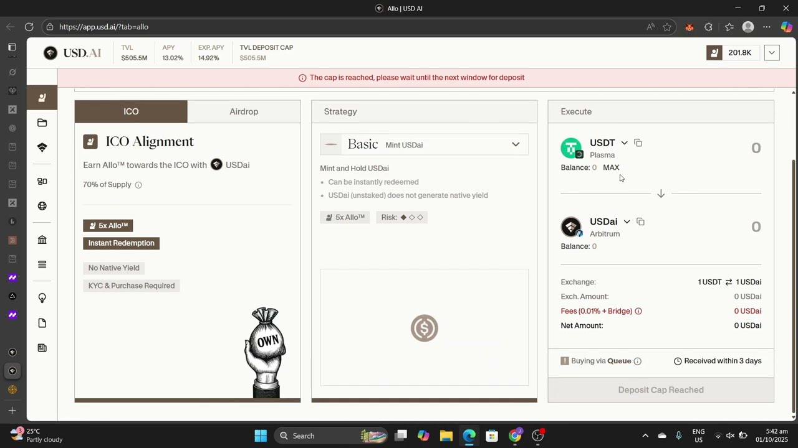This screenshot has height=448, width=798.
Task: Show hidden system tray icons
Action: tap(645, 436)
